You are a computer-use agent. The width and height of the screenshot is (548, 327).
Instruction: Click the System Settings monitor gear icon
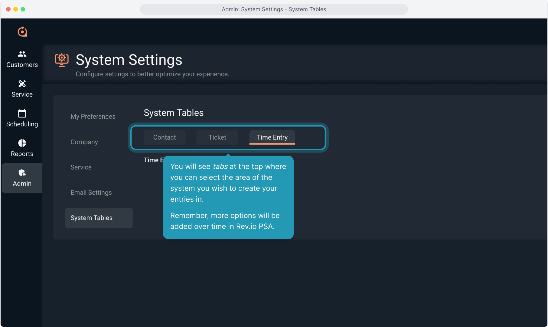[x=62, y=60]
